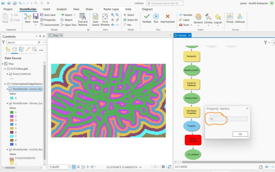Viewport: 275px width, 172px height.
Task: Click the Fit to Window icon
Action: pos(105,17)
